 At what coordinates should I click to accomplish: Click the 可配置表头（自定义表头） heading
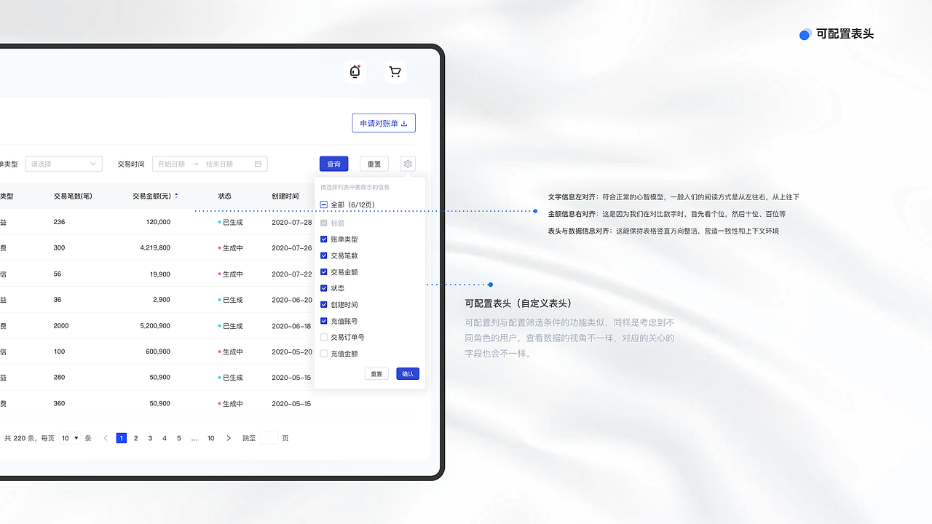click(518, 303)
